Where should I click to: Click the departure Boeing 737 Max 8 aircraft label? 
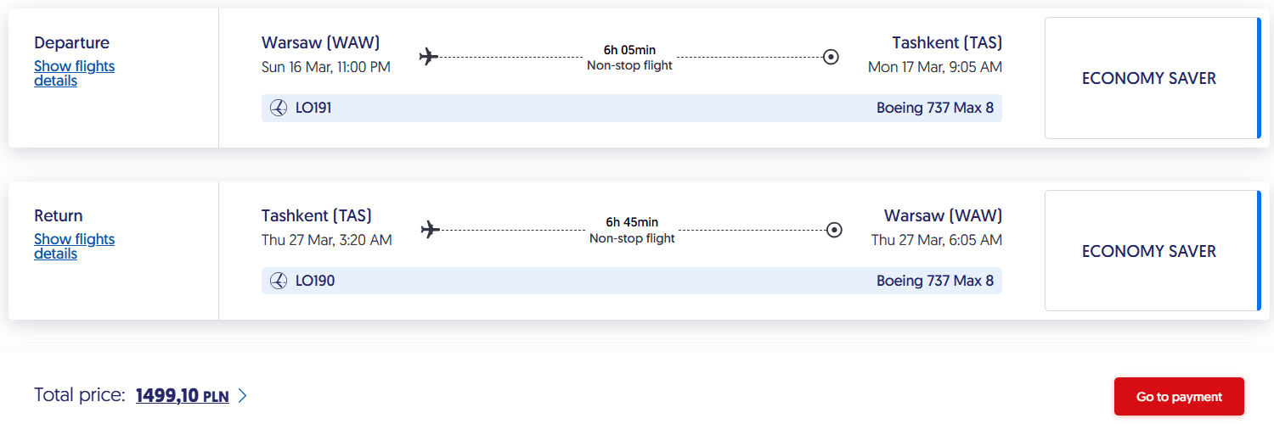pos(935,108)
